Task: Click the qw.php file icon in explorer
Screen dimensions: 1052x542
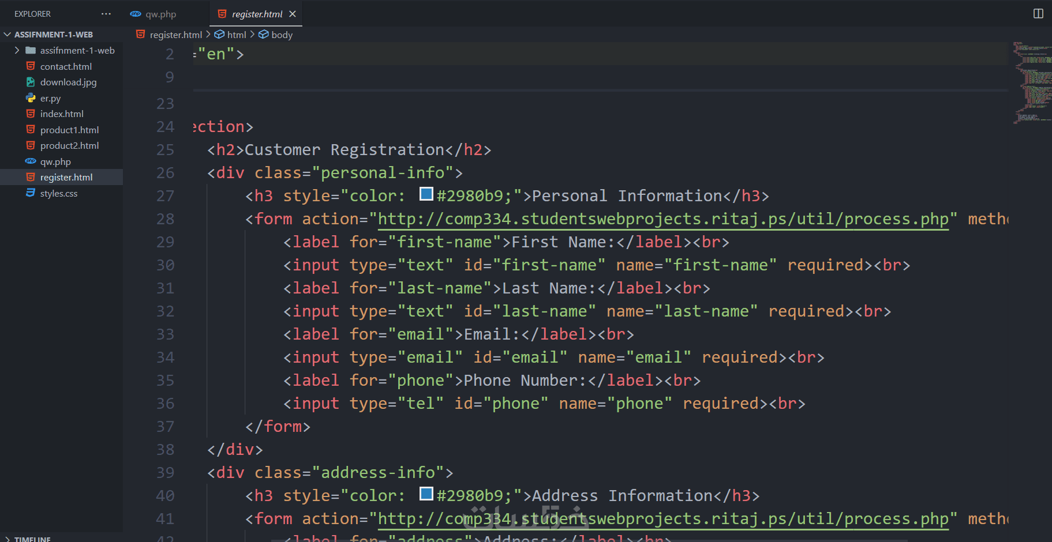Action: tap(31, 161)
